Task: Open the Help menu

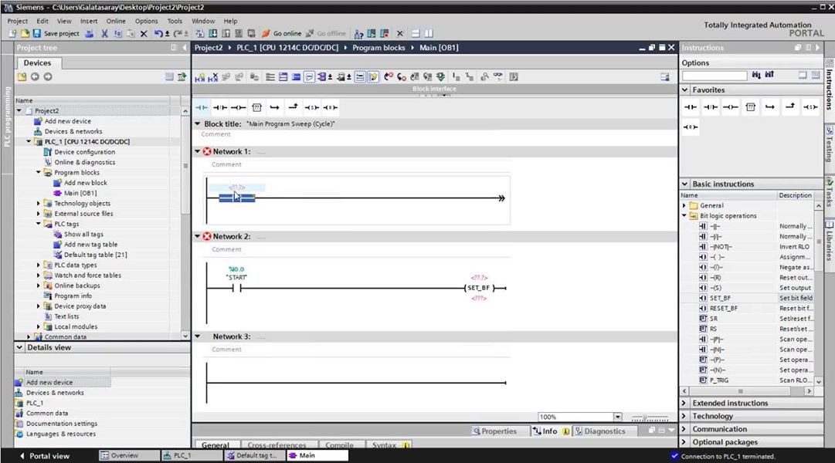Action: tap(230, 21)
